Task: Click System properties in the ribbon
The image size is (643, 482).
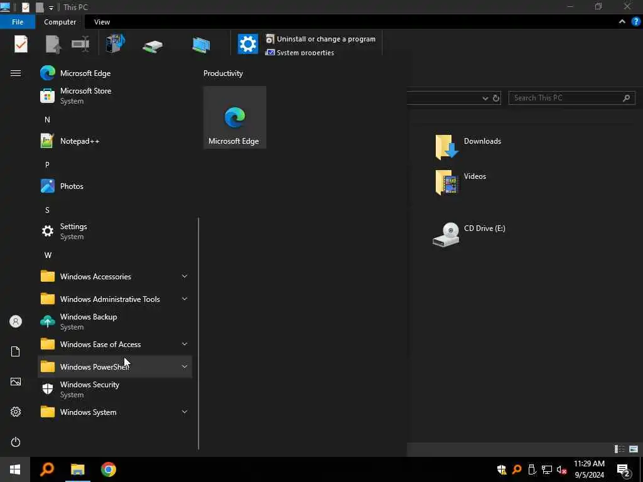Action: (x=300, y=53)
